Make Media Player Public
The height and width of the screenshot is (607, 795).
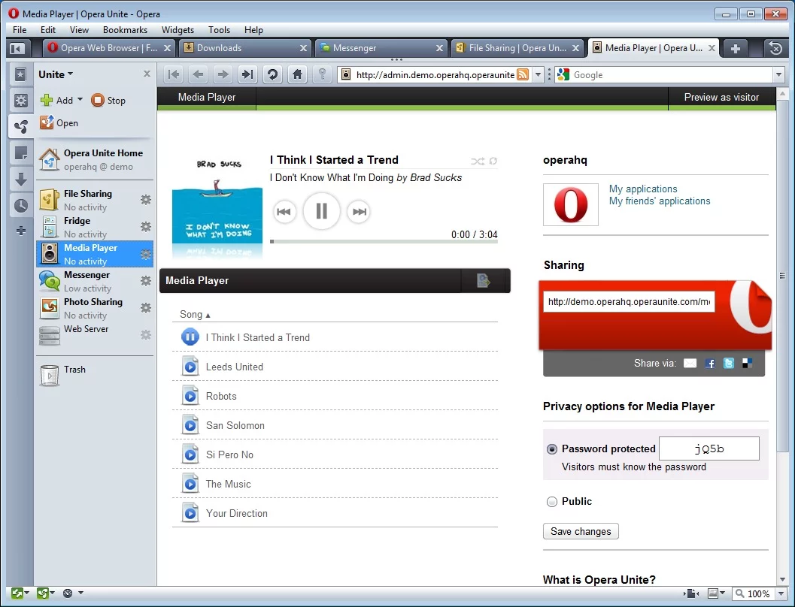[x=552, y=501]
